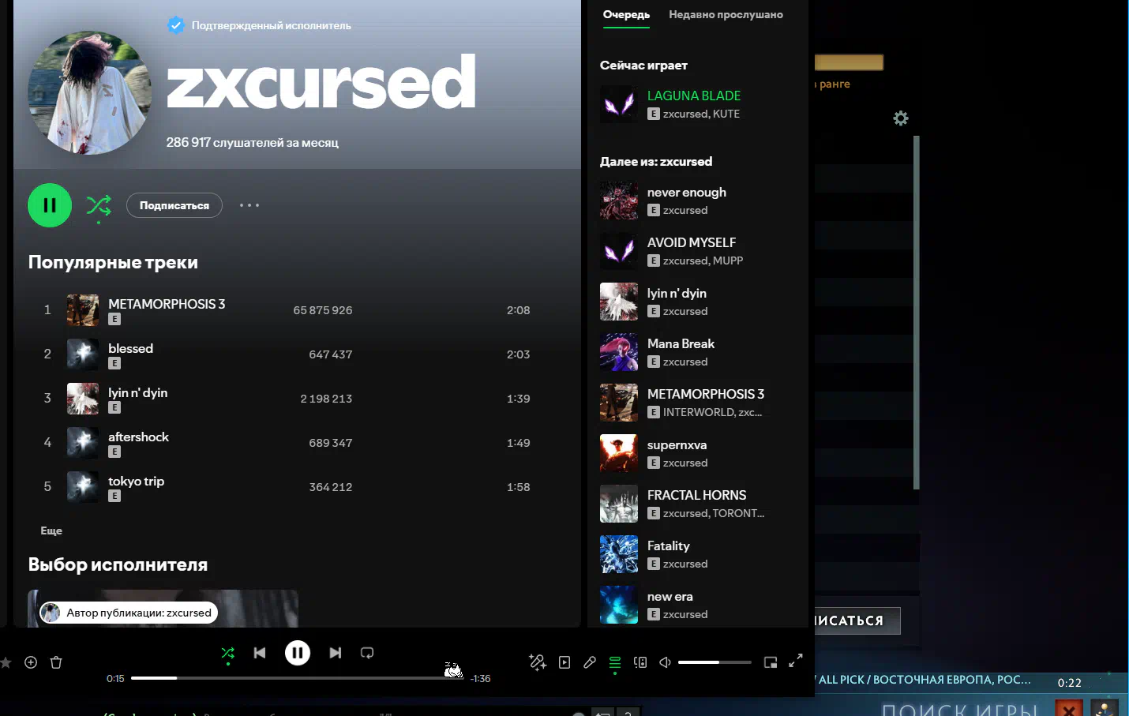Click the plus circle add icon
Screen dimensions: 1129x716
click(31, 662)
